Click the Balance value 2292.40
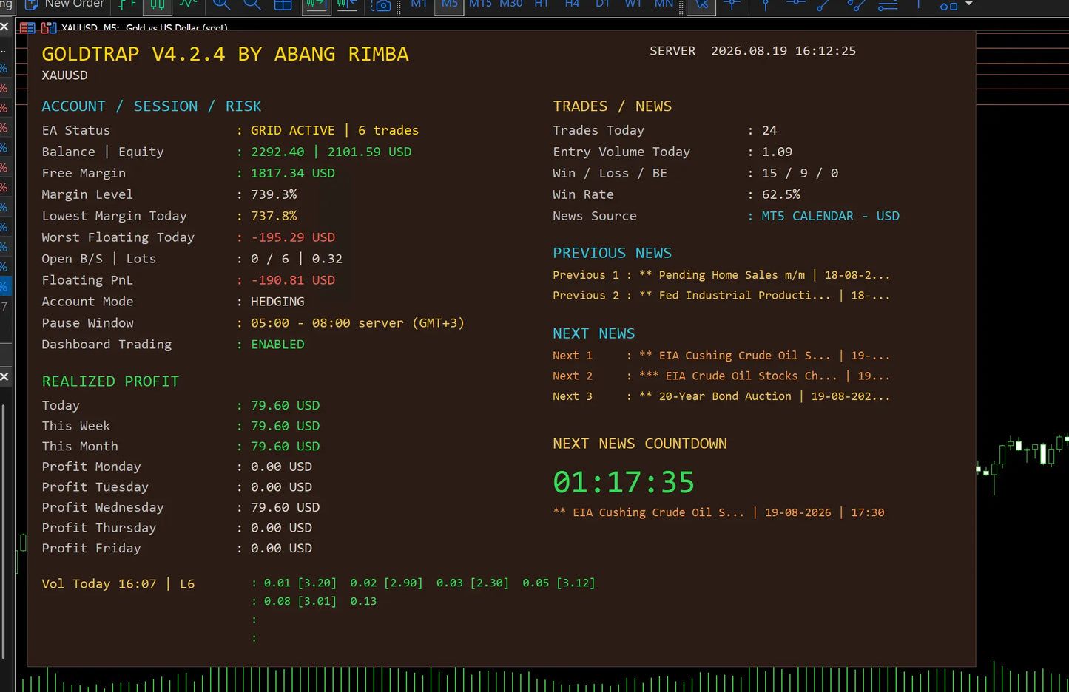Viewport: 1069px width, 692px height. tap(277, 152)
